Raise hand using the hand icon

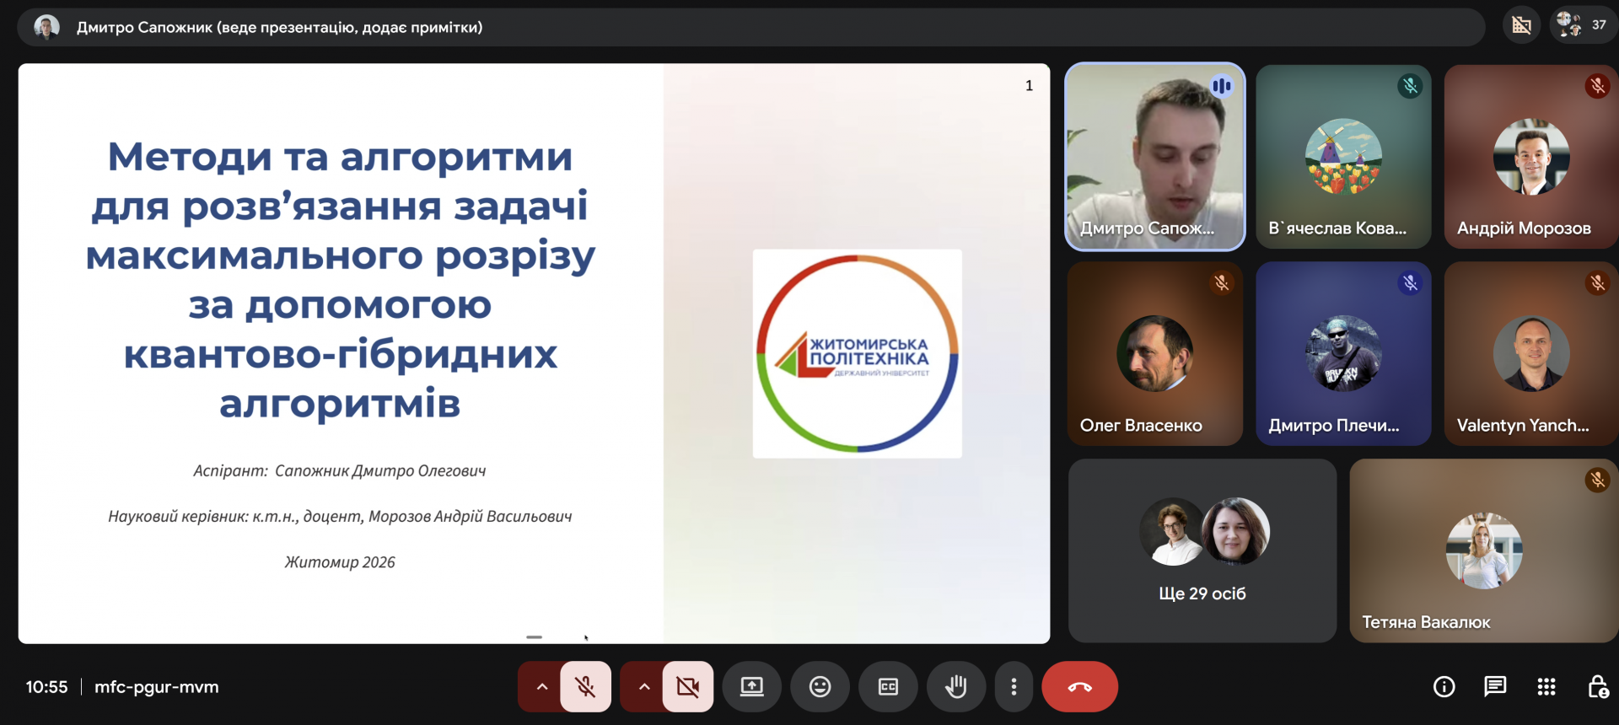[x=955, y=687]
